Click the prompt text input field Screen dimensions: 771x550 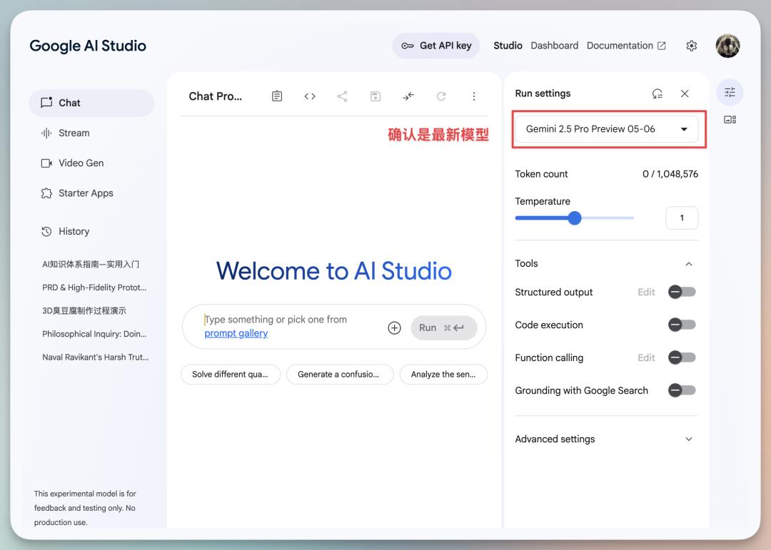(291, 326)
